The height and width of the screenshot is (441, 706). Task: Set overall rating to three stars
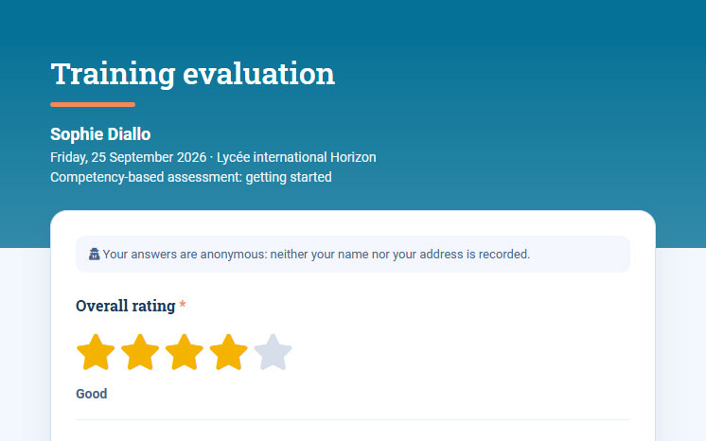click(185, 352)
